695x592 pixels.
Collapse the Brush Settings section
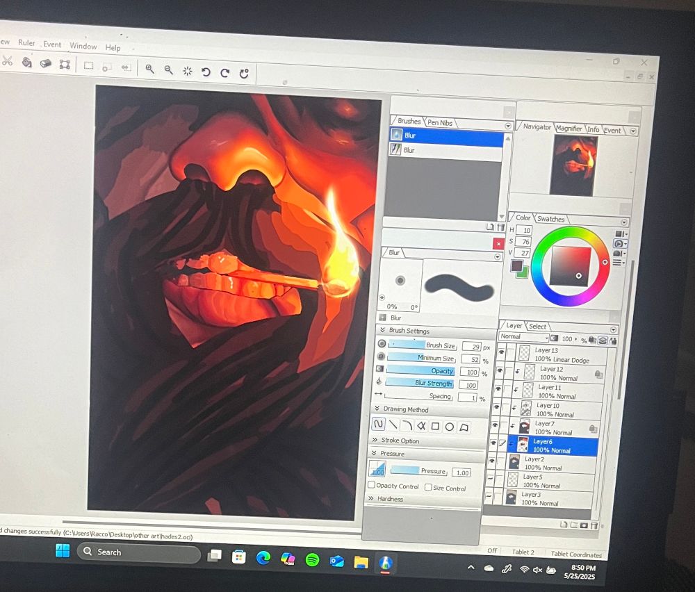point(382,330)
